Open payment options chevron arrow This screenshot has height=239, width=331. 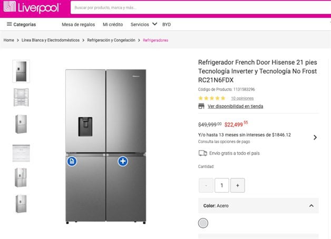tap(315, 137)
